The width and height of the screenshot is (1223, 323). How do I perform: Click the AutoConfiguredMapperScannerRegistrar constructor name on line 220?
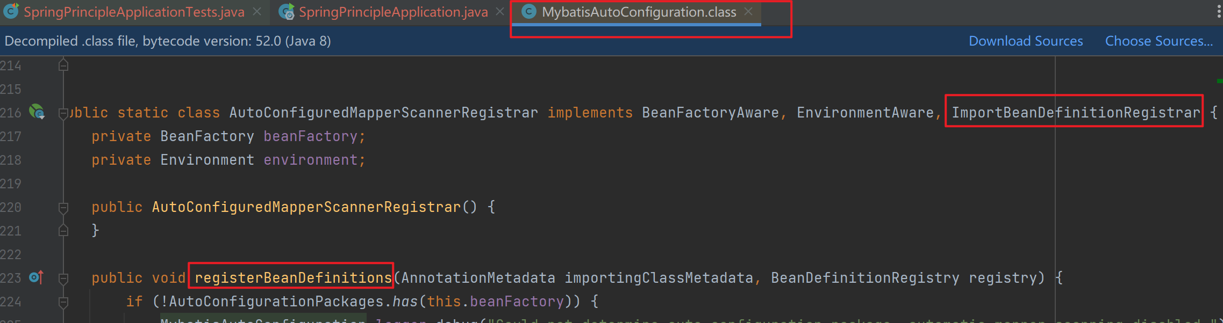point(306,207)
